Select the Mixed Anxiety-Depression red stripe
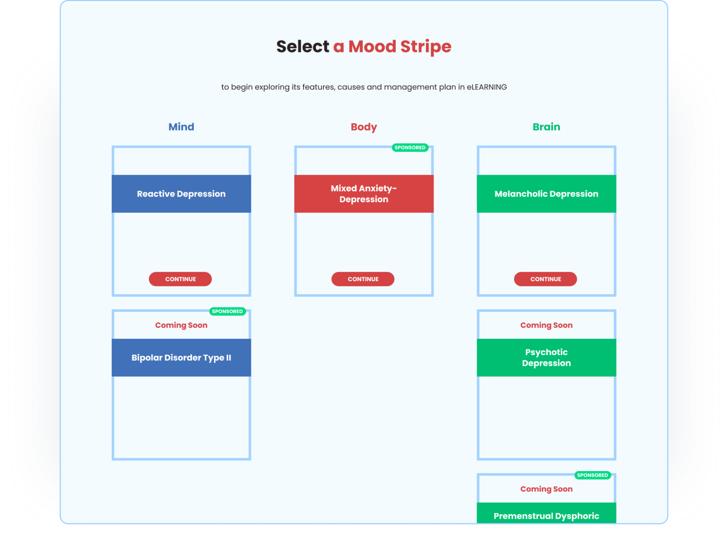This screenshot has width=728, height=537. pyautogui.click(x=364, y=194)
